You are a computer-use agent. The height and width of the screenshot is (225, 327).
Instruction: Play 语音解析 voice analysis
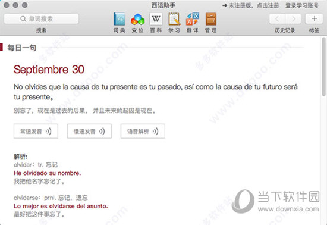click(143, 131)
